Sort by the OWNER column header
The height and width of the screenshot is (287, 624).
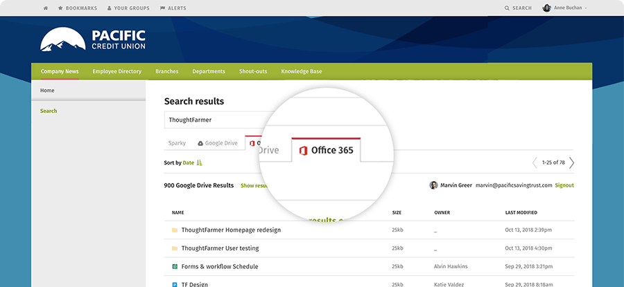[x=442, y=213]
